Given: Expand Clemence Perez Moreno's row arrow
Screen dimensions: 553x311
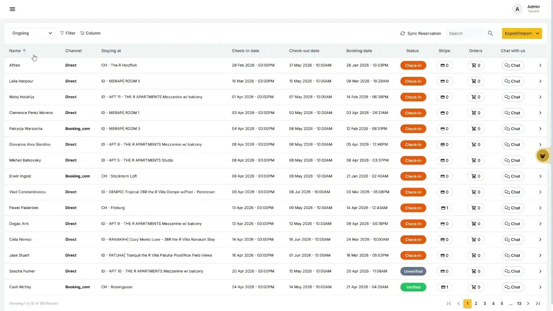Looking at the screenshot, I should click(x=540, y=113).
